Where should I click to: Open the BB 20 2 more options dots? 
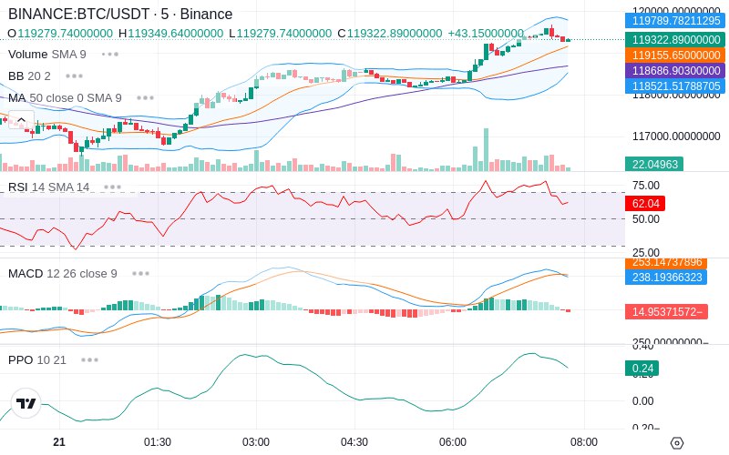coord(75,76)
